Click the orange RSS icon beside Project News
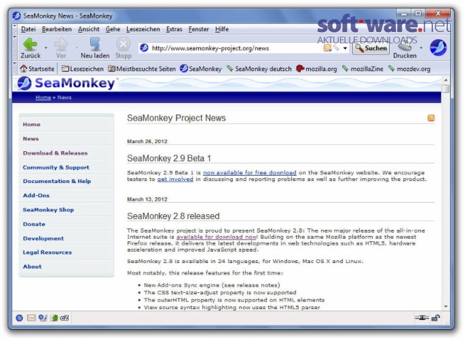Image resolution: width=465 pixels, height=339 pixels. pyautogui.click(x=431, y=118)
